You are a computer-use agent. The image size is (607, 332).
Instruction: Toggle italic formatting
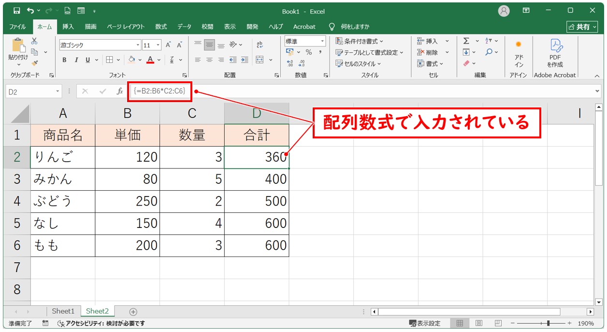click(x=76, y=60)
